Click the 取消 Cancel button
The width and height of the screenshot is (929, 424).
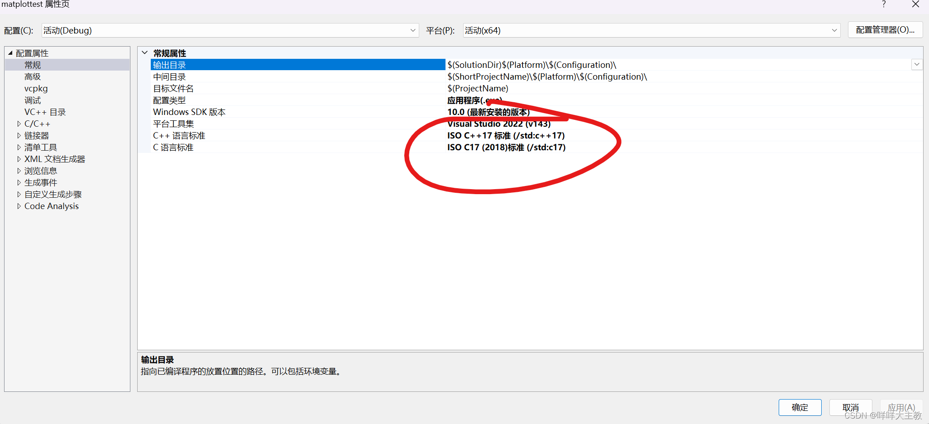click(x=851, y=407)
